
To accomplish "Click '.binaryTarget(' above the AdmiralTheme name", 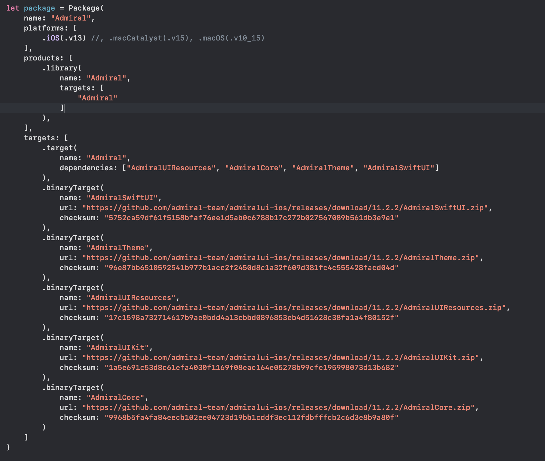I will [73, 238].
